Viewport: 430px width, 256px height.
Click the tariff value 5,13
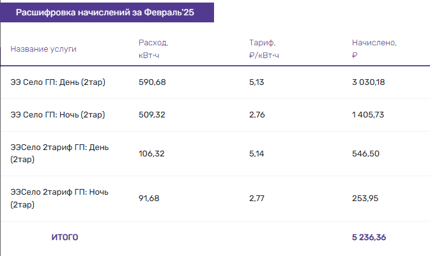tap(256, 82)
